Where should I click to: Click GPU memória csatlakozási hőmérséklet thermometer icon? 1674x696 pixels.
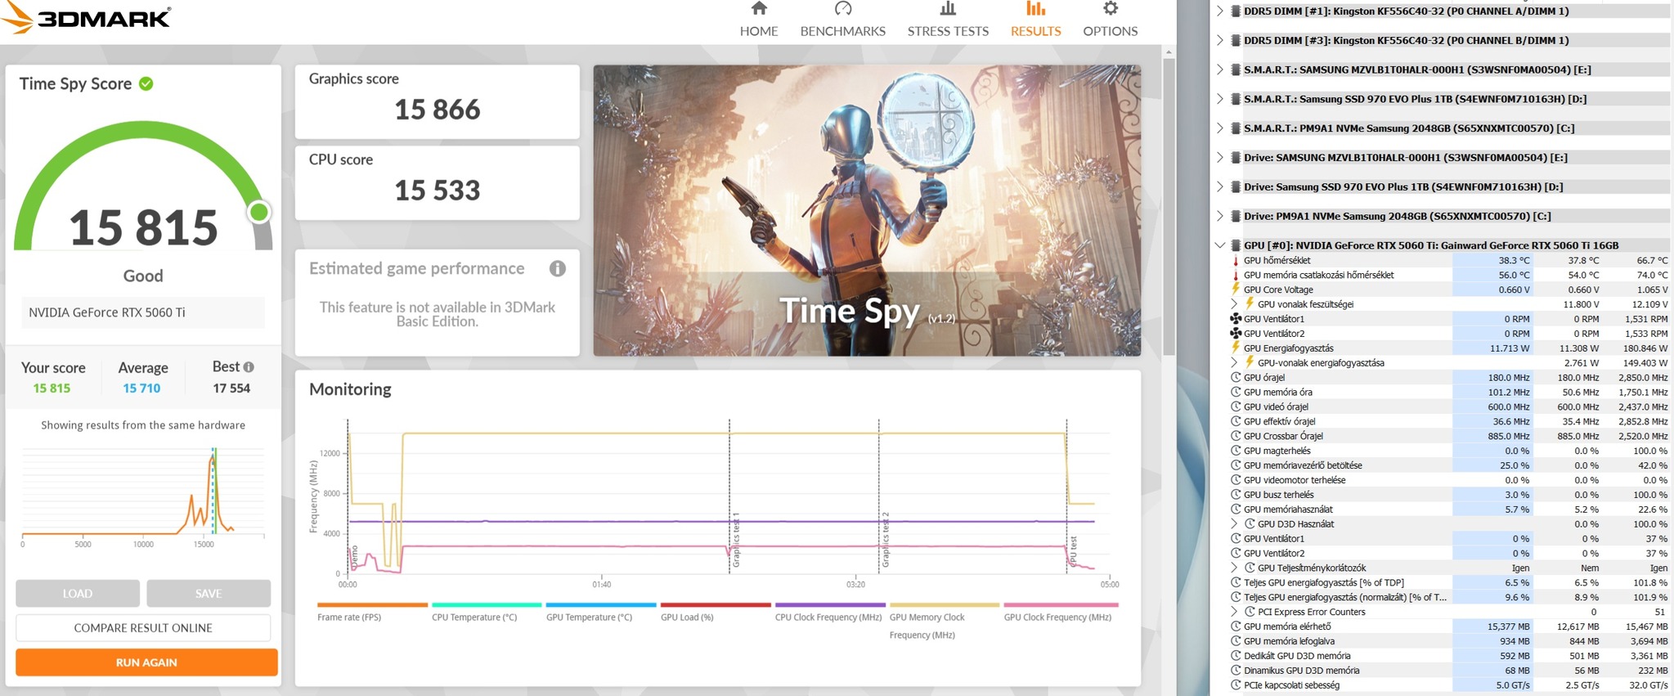[x=1236, y=275]
